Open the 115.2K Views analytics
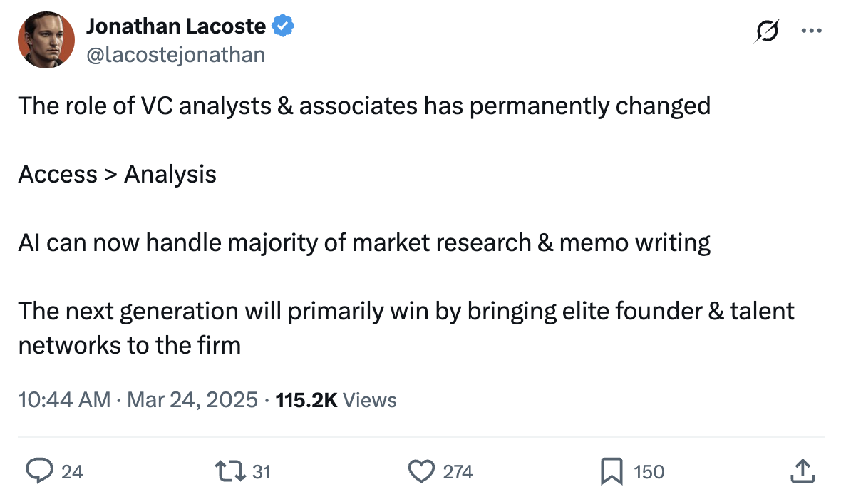 [336, 400]
